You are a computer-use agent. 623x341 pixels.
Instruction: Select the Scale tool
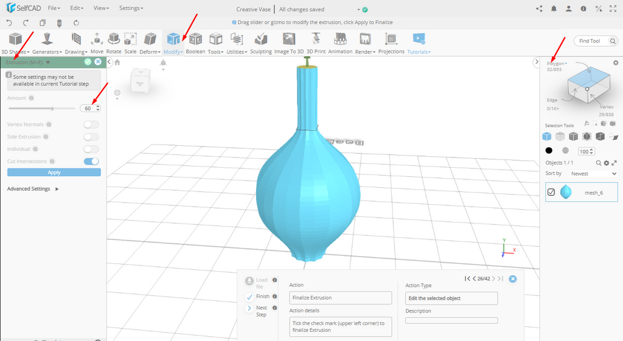point(130,43)
